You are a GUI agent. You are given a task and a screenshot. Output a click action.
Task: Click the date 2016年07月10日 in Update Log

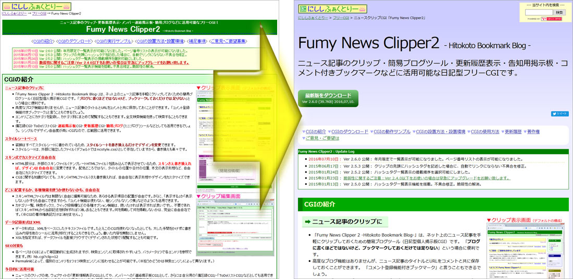point(325,160)
